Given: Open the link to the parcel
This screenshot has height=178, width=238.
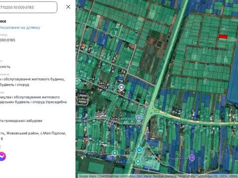Looking at the screenshot, I should 20,28.
